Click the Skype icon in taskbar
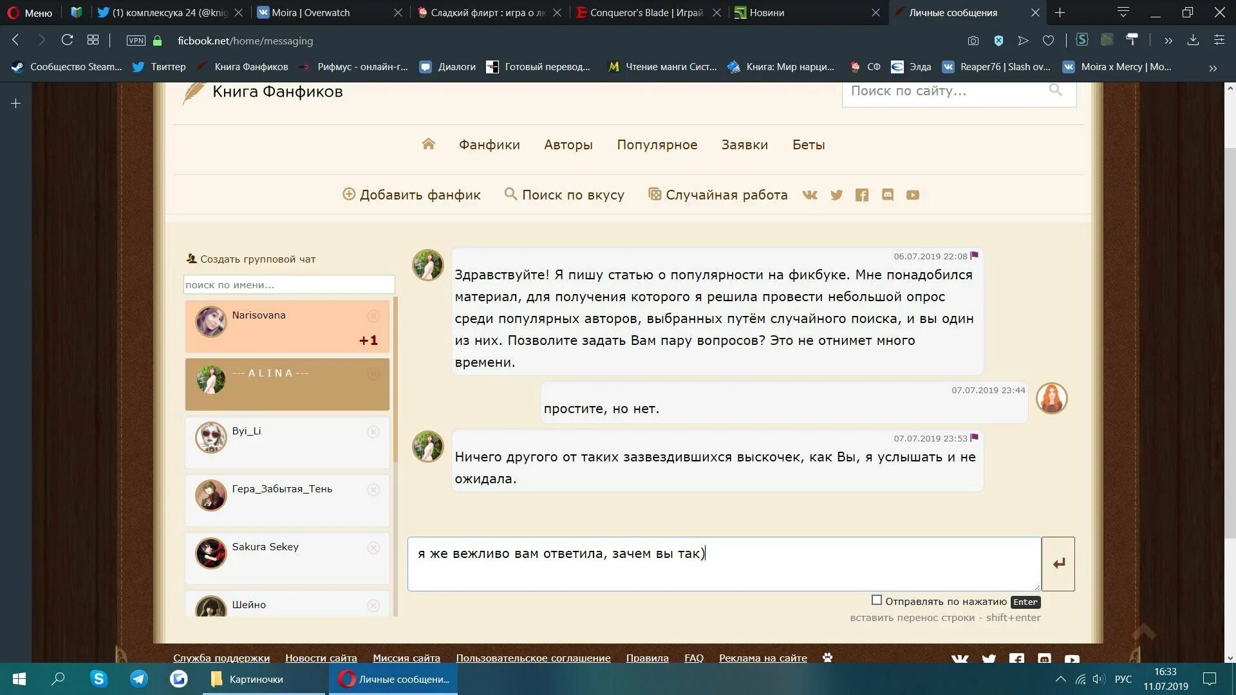 pyautogui.click(x=98, y=679)
